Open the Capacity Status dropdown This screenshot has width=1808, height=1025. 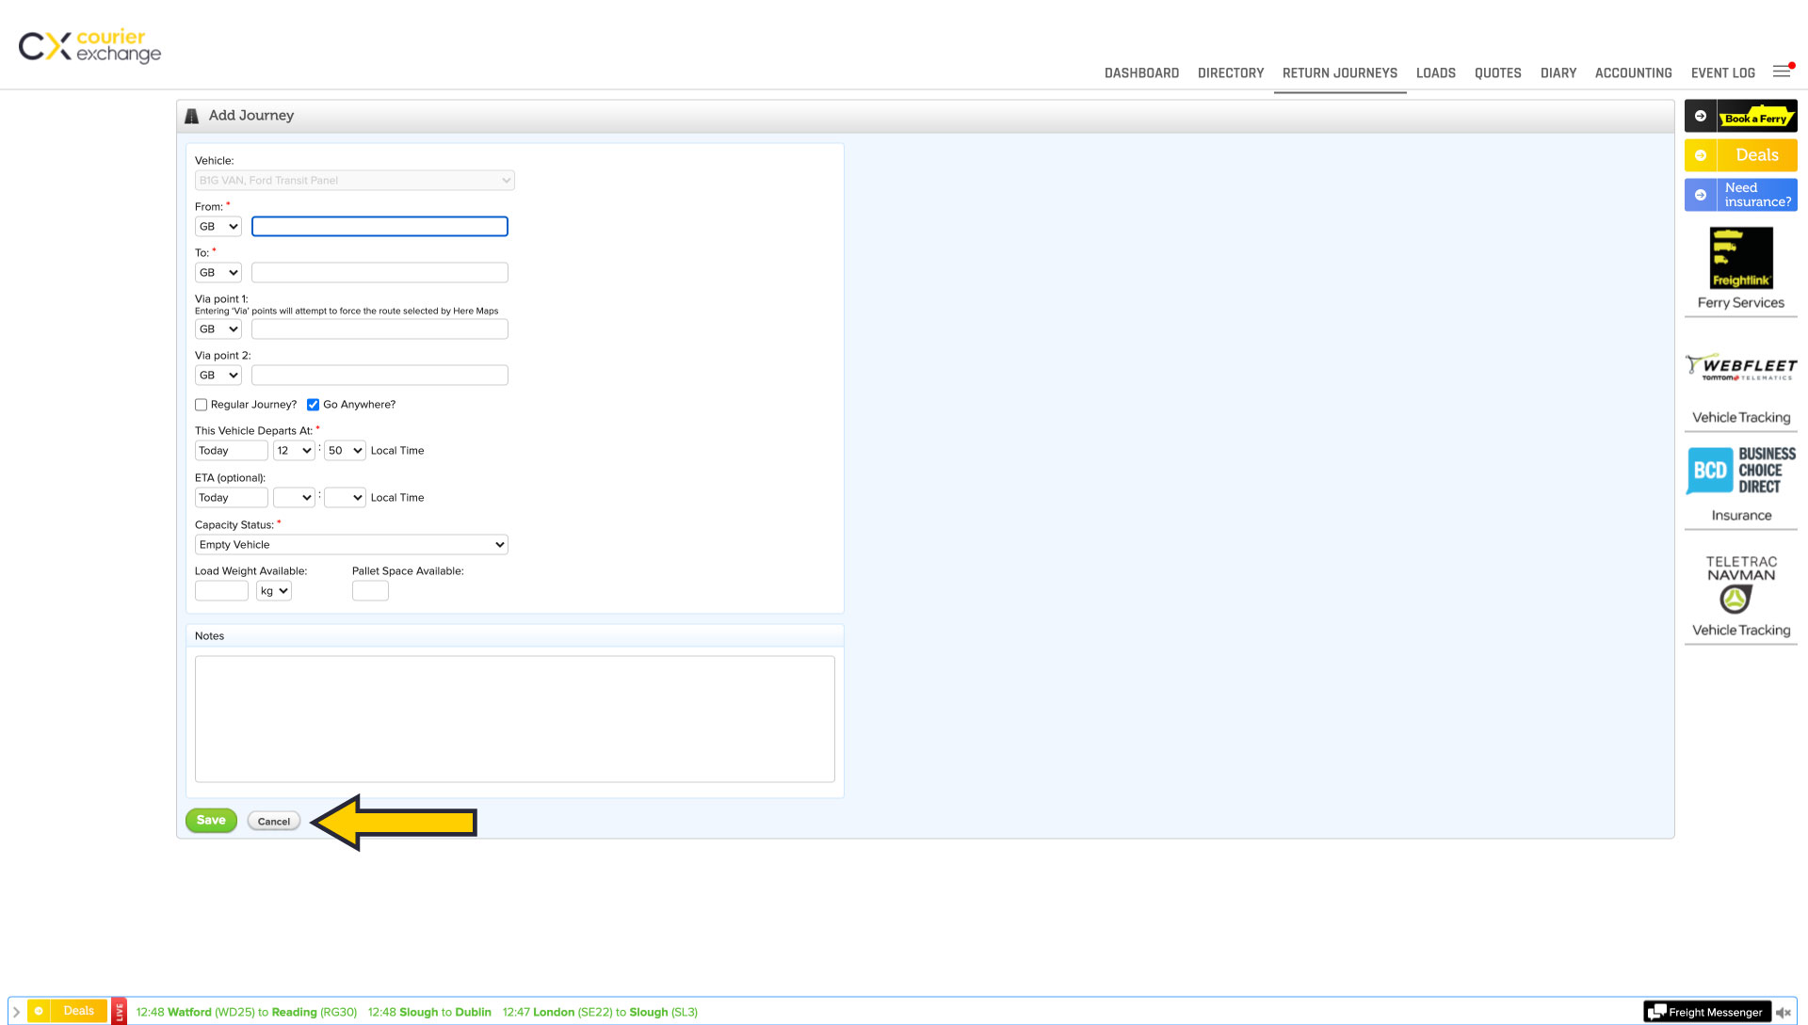pos(351,545)
